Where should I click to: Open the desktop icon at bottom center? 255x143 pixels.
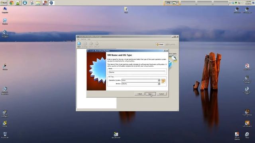(116, 135)
